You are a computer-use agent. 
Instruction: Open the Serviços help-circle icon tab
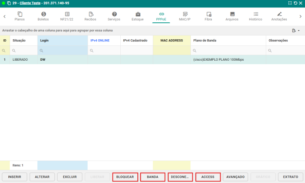[x=114, y=14]
